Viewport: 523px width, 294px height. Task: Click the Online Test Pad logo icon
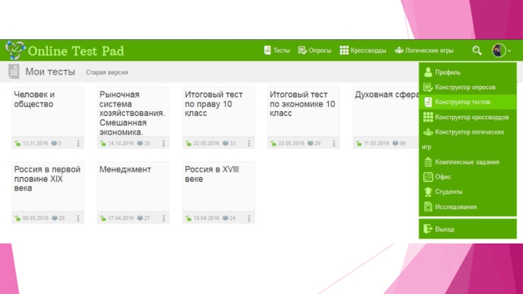(x=15, y=50)
